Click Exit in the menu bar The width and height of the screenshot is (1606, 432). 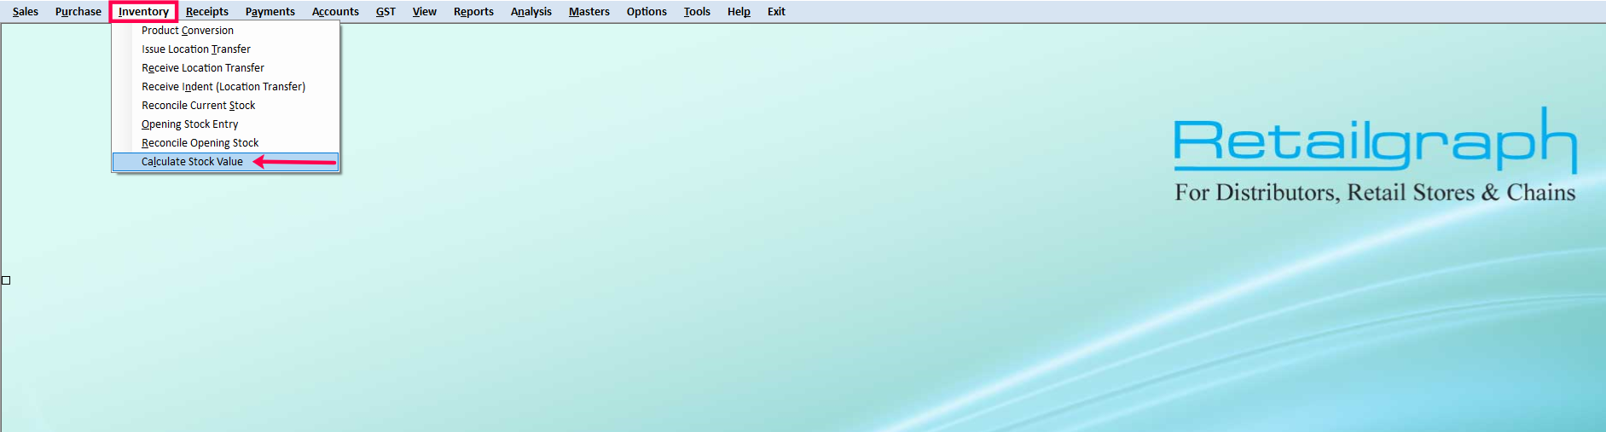pos(776,12)
